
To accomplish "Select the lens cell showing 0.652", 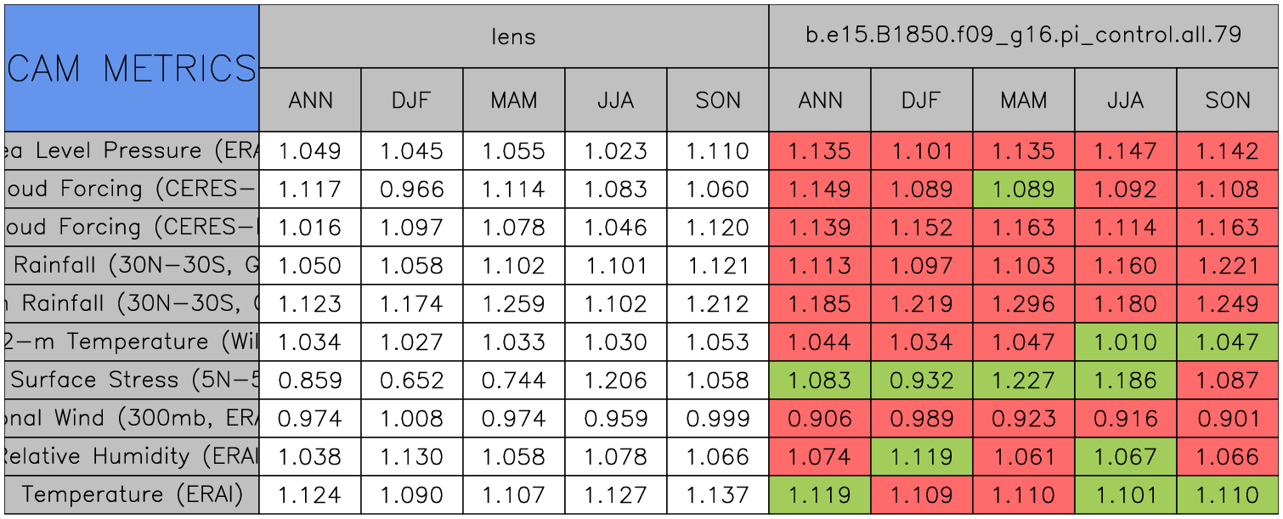I will coord(412,380).
